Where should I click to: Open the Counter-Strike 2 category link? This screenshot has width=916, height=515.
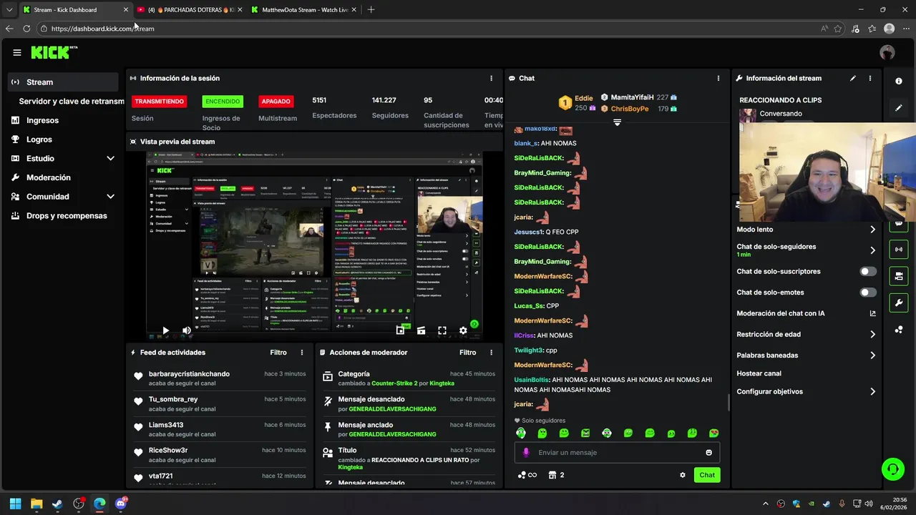394,383
